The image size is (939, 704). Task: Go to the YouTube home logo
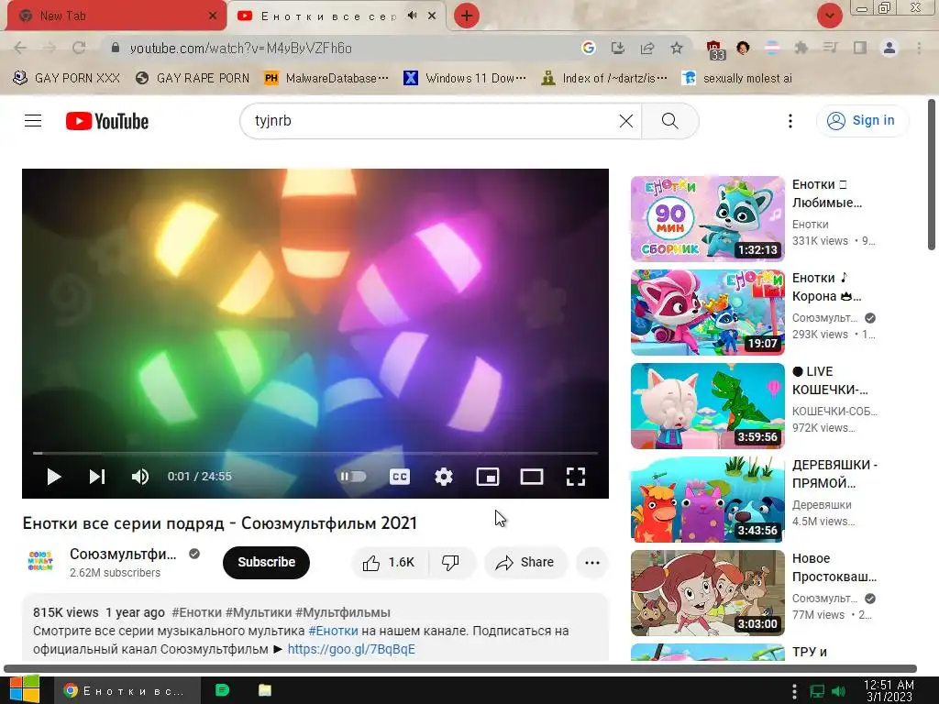107,121
